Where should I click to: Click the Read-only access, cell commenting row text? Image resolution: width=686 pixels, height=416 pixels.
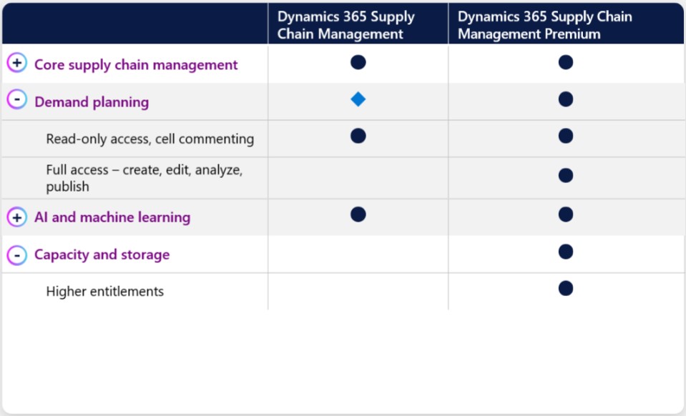click(150, 139)
